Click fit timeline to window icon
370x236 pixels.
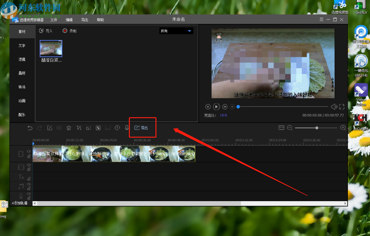281,128
